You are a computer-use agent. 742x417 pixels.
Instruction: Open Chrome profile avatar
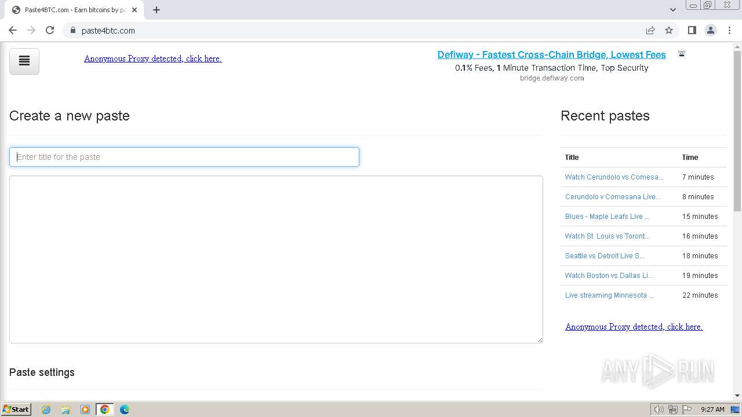(711, 30)
